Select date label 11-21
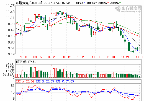 point(125,57)
